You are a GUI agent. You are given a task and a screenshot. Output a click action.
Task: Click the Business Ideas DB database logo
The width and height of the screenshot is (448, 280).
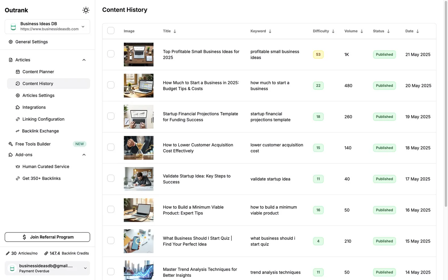[13, 27]
